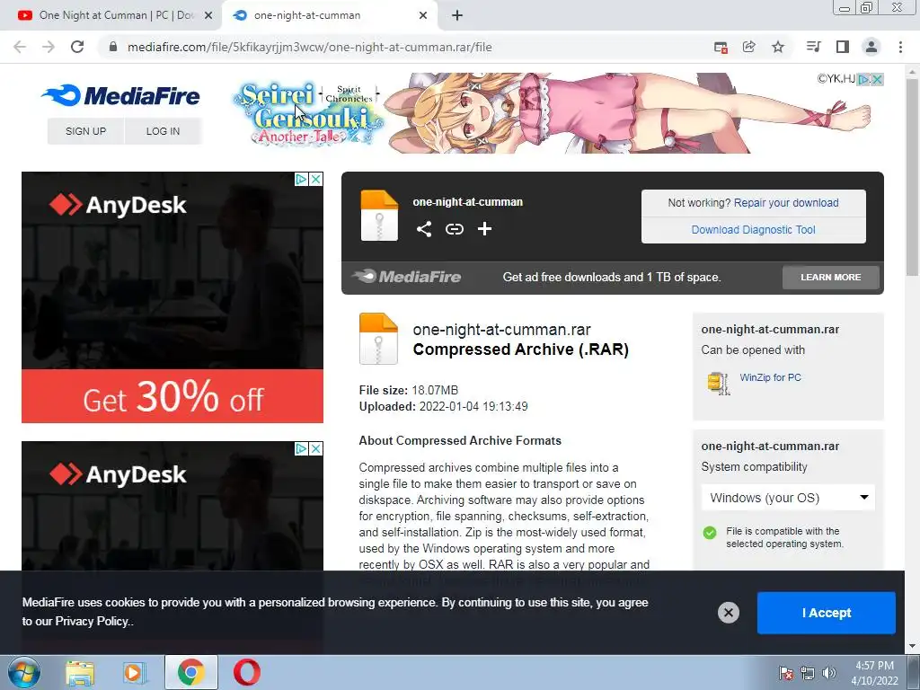Screen dimensions: 920x690
Task: Click the taskbar clock showing 4:57 PM
Action: tap(874, 673)
